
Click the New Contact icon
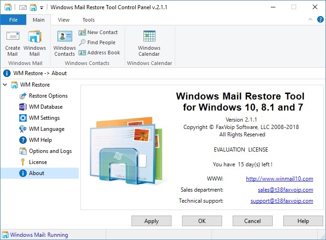82,32
